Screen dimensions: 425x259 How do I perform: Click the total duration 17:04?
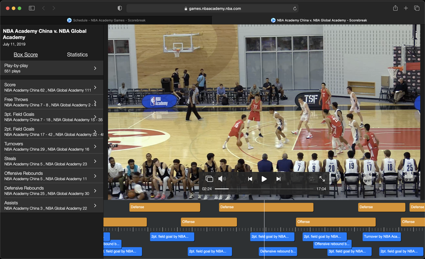click(321, 189)
